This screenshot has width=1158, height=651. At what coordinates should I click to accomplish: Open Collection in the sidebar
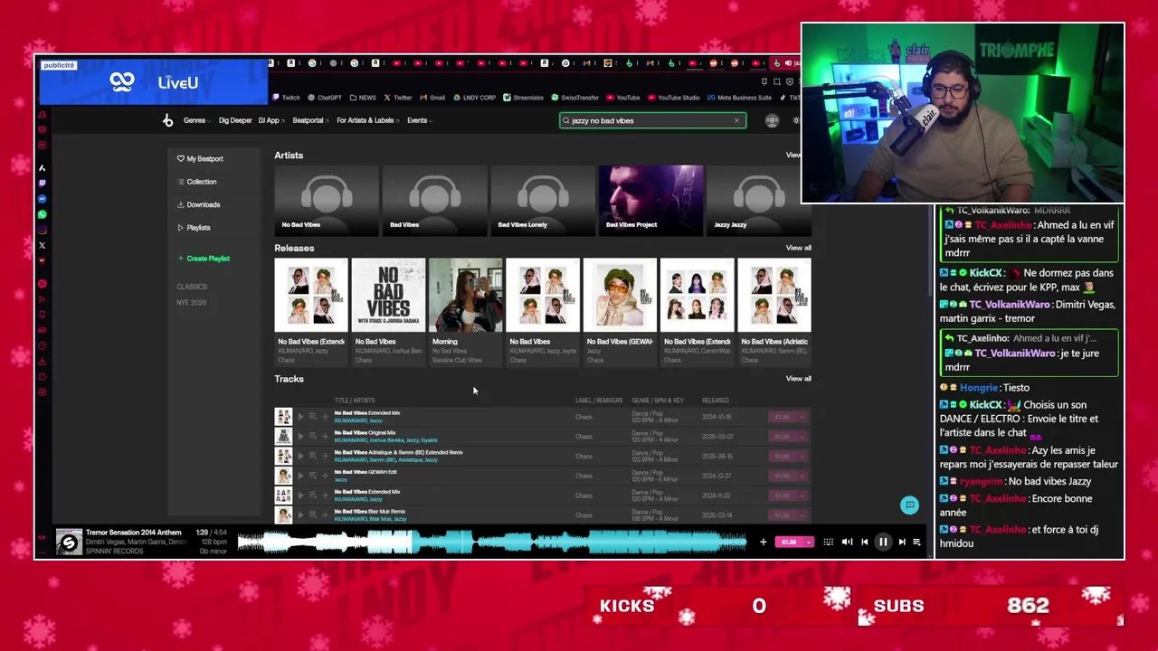[x=197, y=182]
